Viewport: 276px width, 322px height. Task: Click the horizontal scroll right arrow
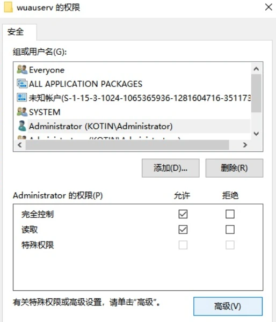(x=245, y=145)
